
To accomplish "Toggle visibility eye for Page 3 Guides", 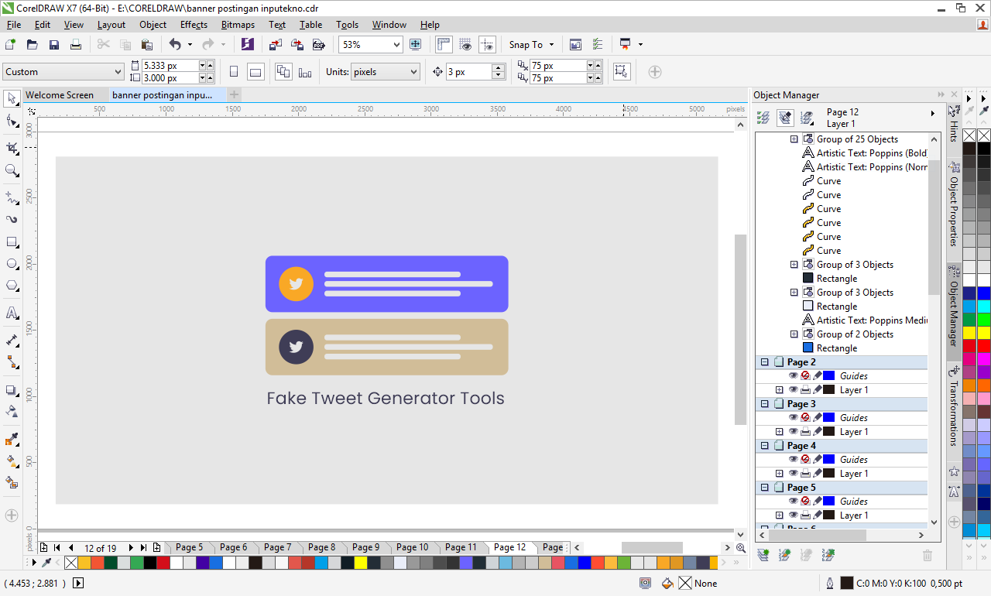I will pyautogui.click(x=793, y=417).
